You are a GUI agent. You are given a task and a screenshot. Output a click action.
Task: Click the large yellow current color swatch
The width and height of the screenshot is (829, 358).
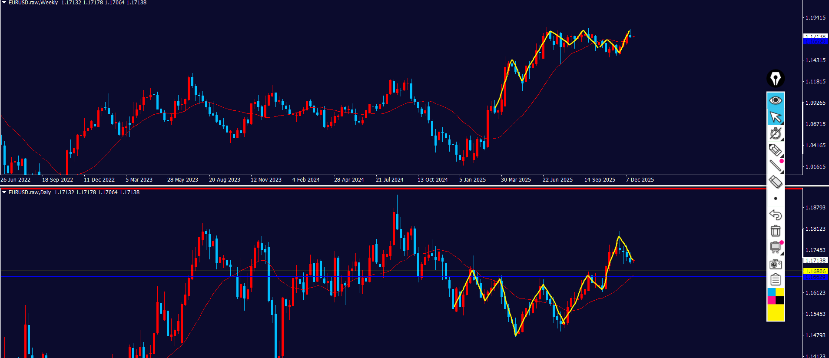[776, 312]
